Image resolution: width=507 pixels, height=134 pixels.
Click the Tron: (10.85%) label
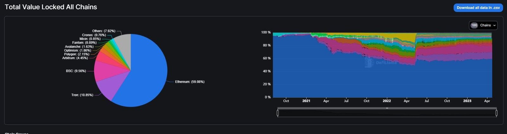coord(82,95)
